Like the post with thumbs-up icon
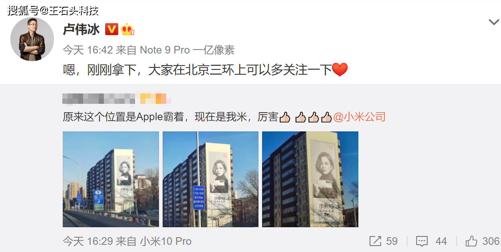501x252 pixels. click(x=471, y=241)
